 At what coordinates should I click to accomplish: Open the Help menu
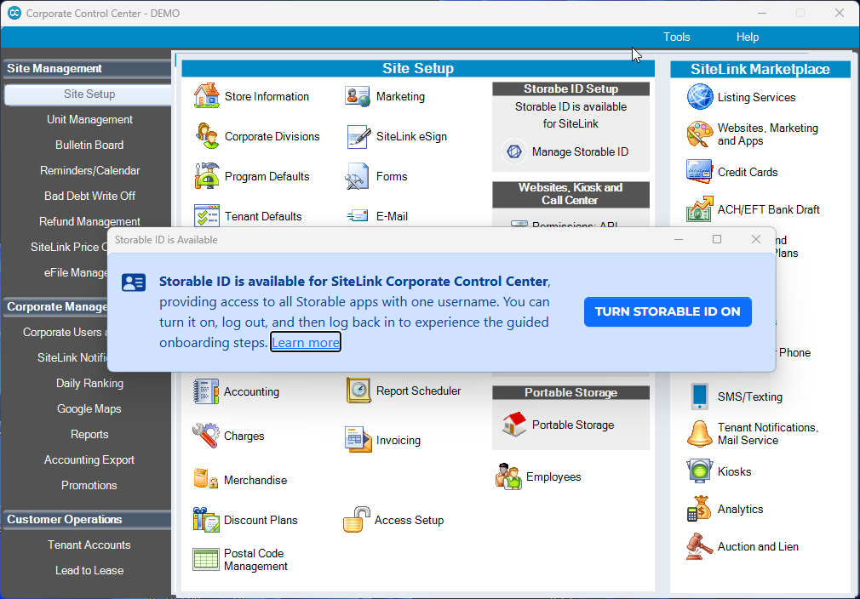[747, 37]
